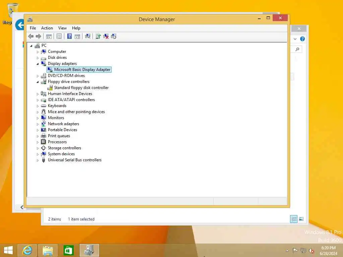Open the Action menu
This screenshot has width=343, height=257.
click(47, 28)
